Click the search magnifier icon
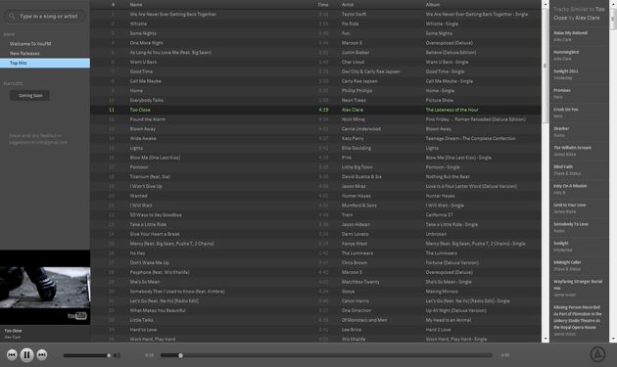Image resolution: width=617 pixels, height=367 pixels. click(12, 16)
